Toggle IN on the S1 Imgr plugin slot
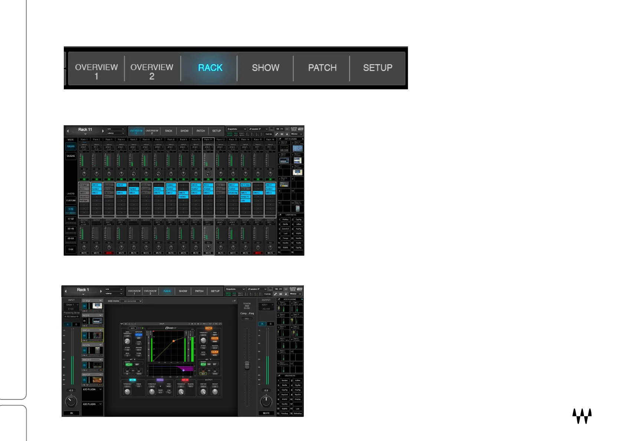624x441 pixels. (x=85, y=306)
